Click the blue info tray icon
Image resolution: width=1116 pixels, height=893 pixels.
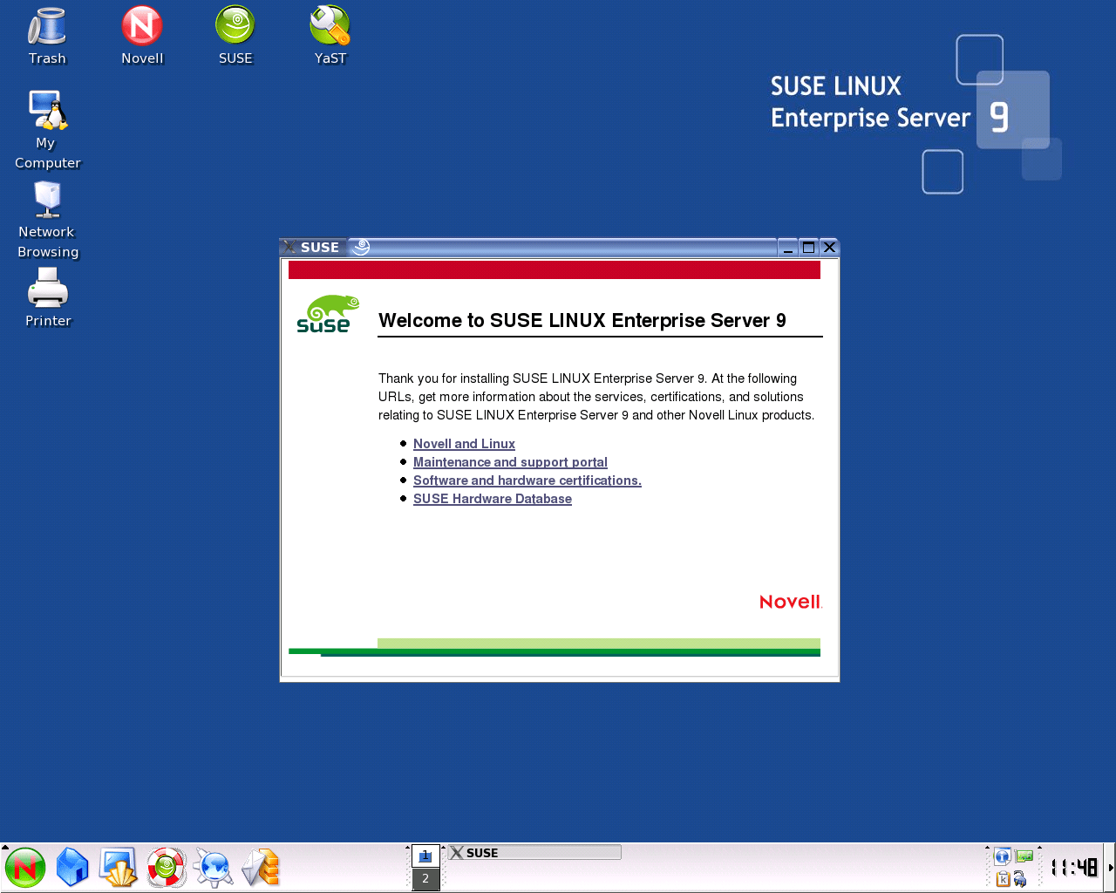(1003, 856)
